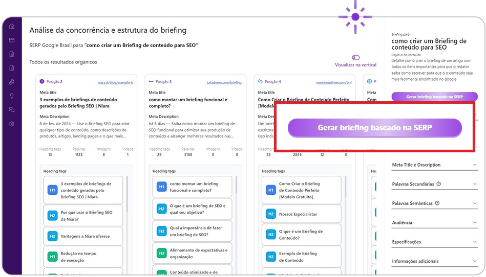Open the seoptimer.com link in Posição 4
486x277 pixels.
coord(333,82)
